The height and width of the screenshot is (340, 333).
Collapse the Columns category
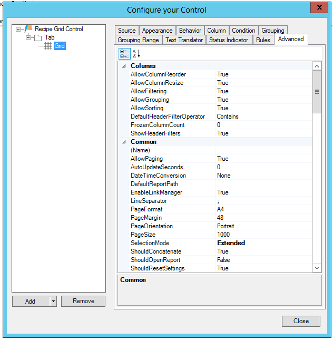coord(124,66)
